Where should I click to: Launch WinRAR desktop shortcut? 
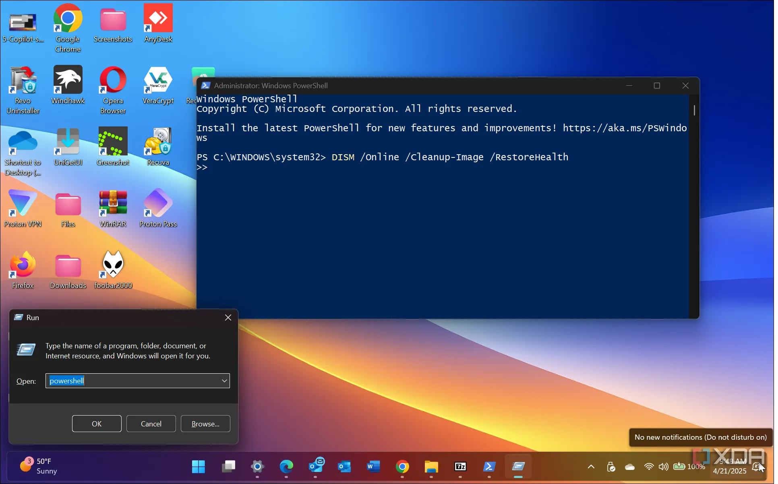pos(113,209)
